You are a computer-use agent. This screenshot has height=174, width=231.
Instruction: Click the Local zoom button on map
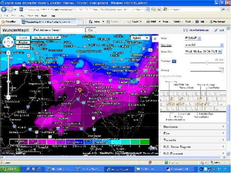23,38
